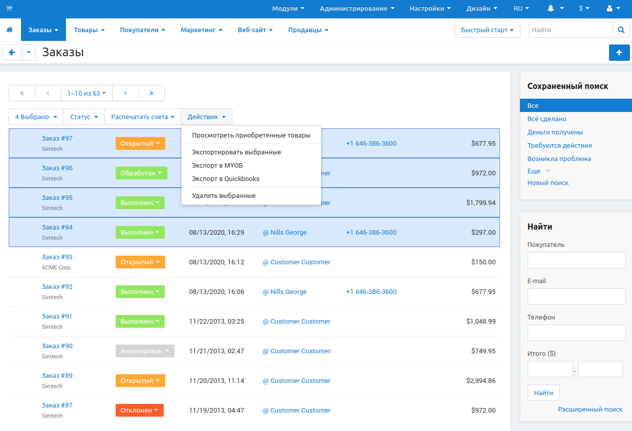
Task: Go to the next orders page
Action: tap(125, 93)
